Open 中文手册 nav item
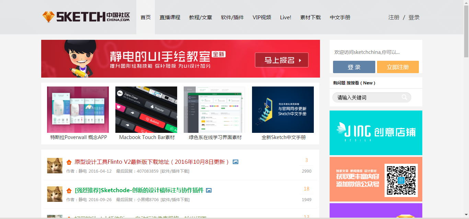The image size is (469, 219). point(340,17)
